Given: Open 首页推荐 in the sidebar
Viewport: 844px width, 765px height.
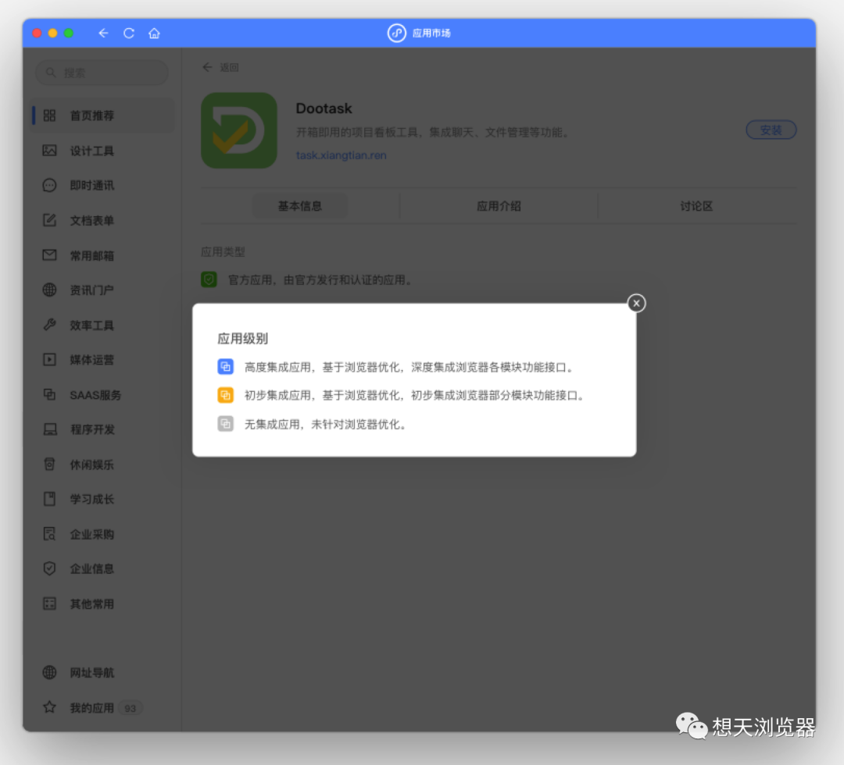Looking at the screenshot, I should point(102,116).
